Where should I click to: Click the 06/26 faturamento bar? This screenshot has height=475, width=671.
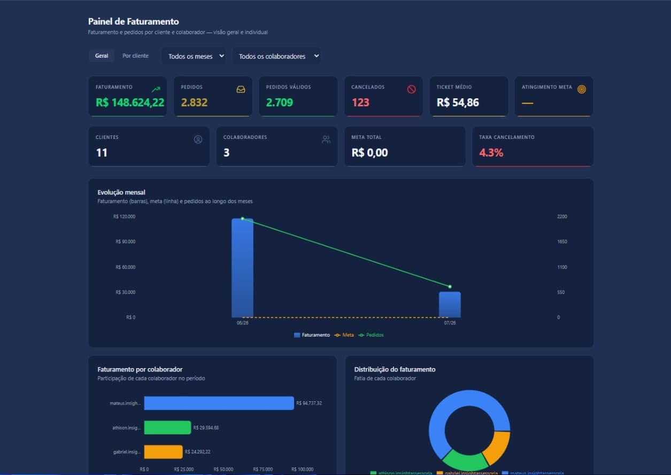242,268
